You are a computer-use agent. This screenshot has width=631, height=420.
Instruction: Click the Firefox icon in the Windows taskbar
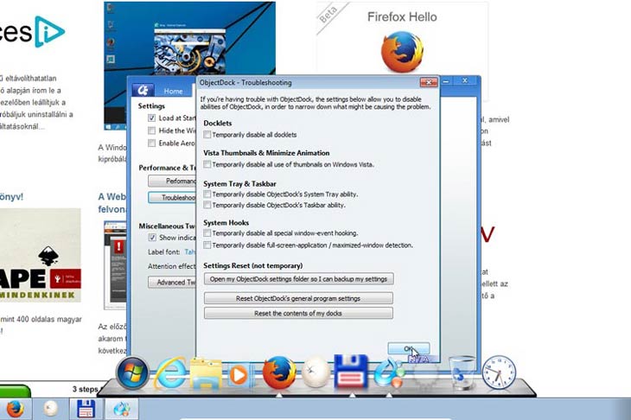point(15,409)
